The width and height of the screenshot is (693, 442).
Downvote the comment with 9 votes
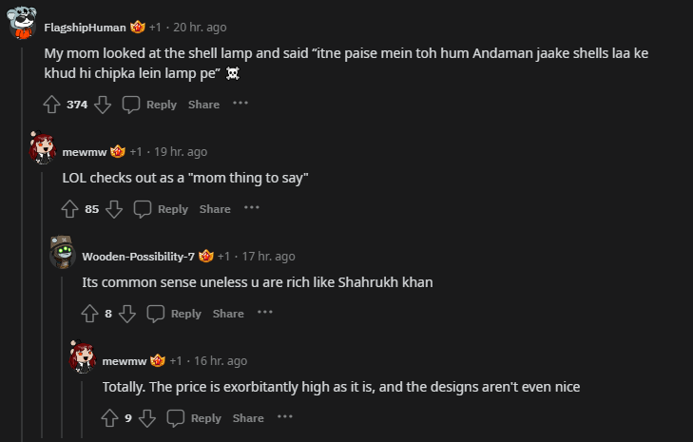146,418
